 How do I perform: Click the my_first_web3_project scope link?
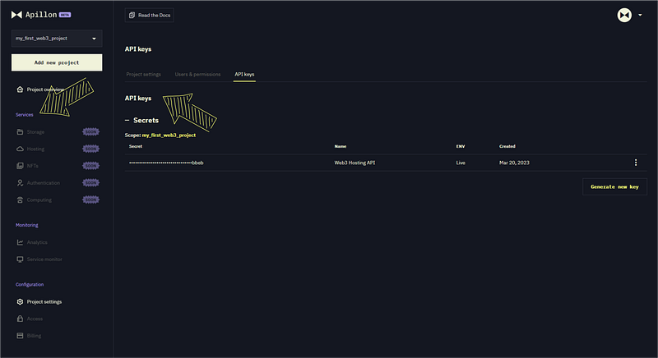coord(169,135)
